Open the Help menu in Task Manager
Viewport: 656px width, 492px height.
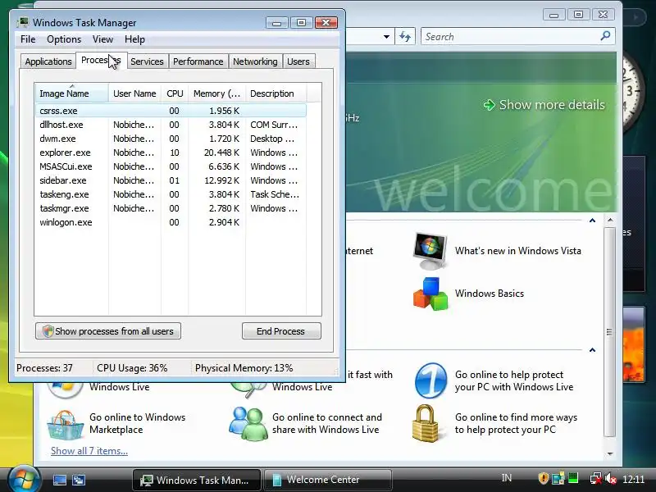134,39
